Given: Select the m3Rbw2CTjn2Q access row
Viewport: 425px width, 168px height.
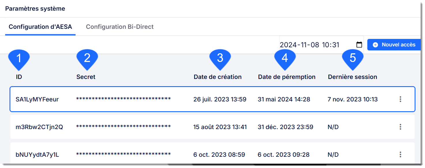Looking at the screenshot, I should click(x=213, y=127).
